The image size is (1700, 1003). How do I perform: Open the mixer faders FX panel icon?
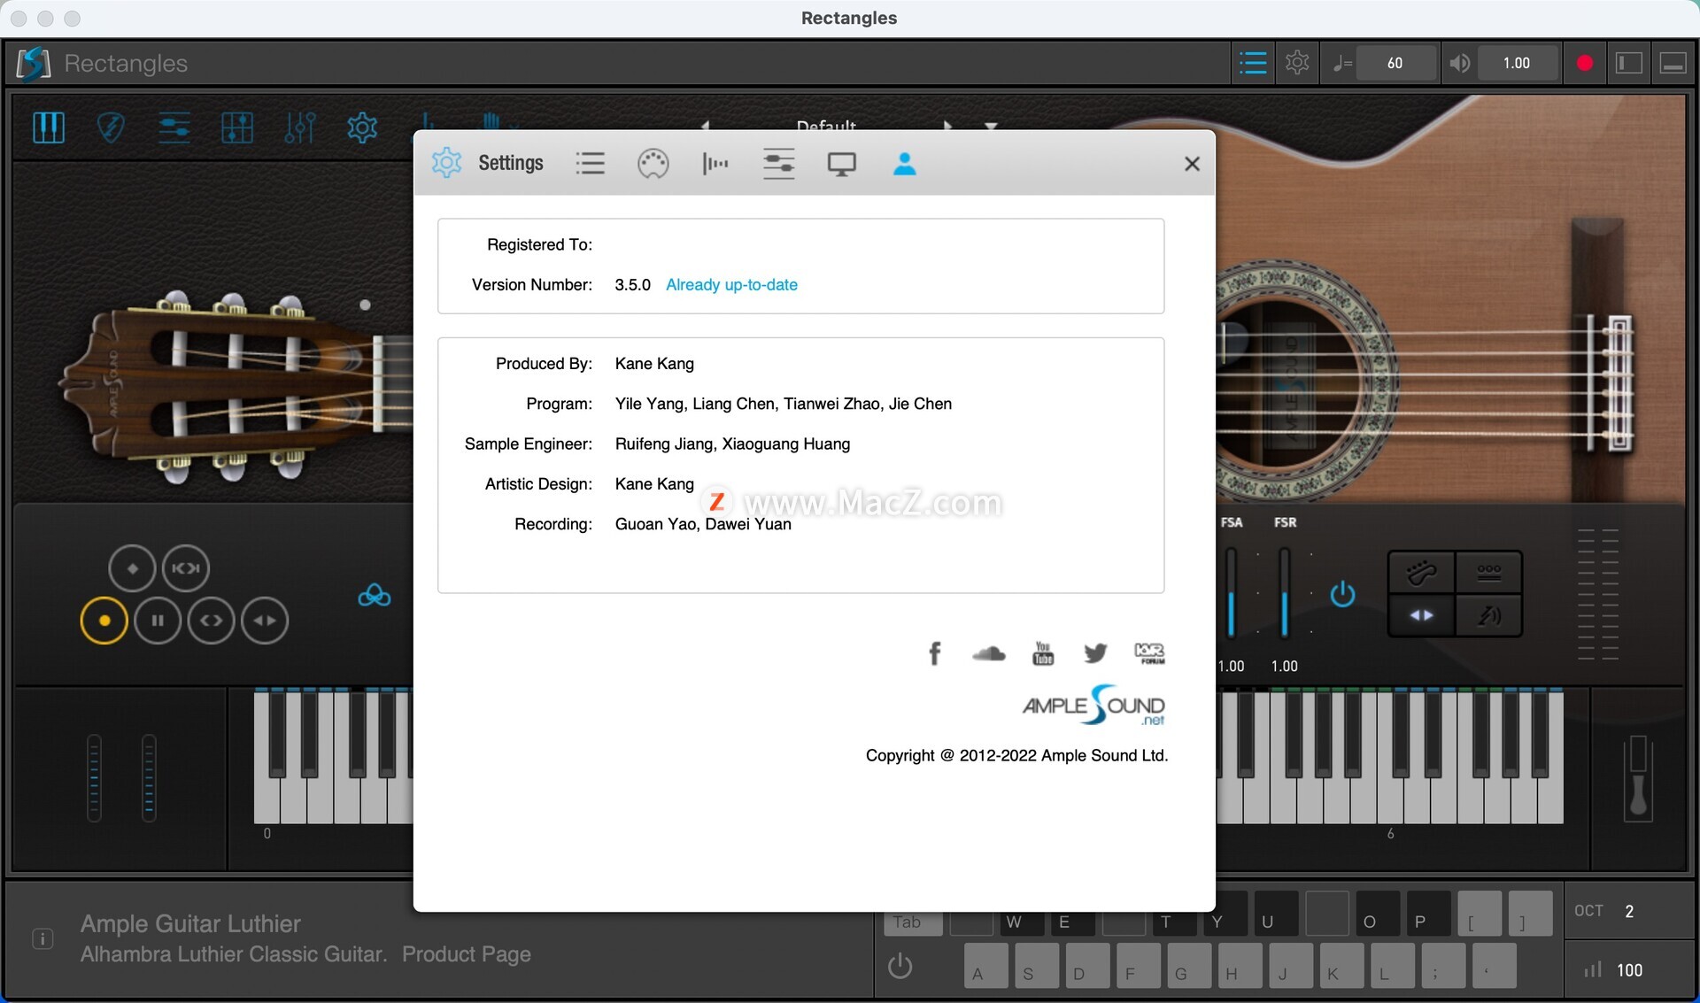coord(299,127)
